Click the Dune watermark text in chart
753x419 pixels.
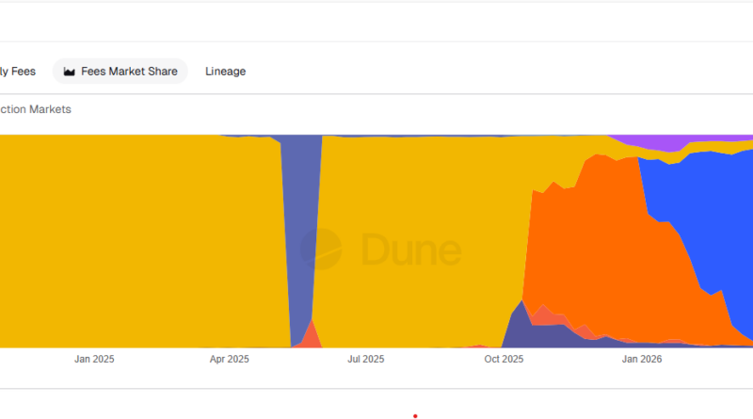[410, 250]
